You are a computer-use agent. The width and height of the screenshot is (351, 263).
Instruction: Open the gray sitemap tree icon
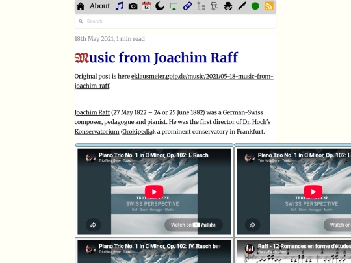[201, 6]
